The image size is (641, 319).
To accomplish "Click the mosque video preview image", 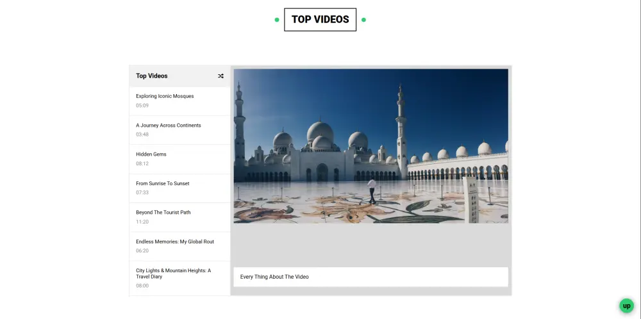I will [370, 146].
